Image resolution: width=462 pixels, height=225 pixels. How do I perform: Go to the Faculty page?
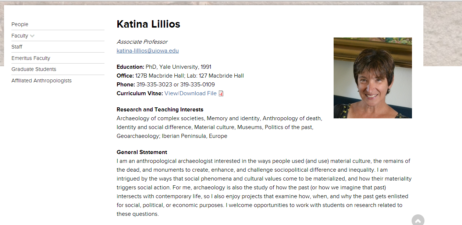click(x=19, y=36)
